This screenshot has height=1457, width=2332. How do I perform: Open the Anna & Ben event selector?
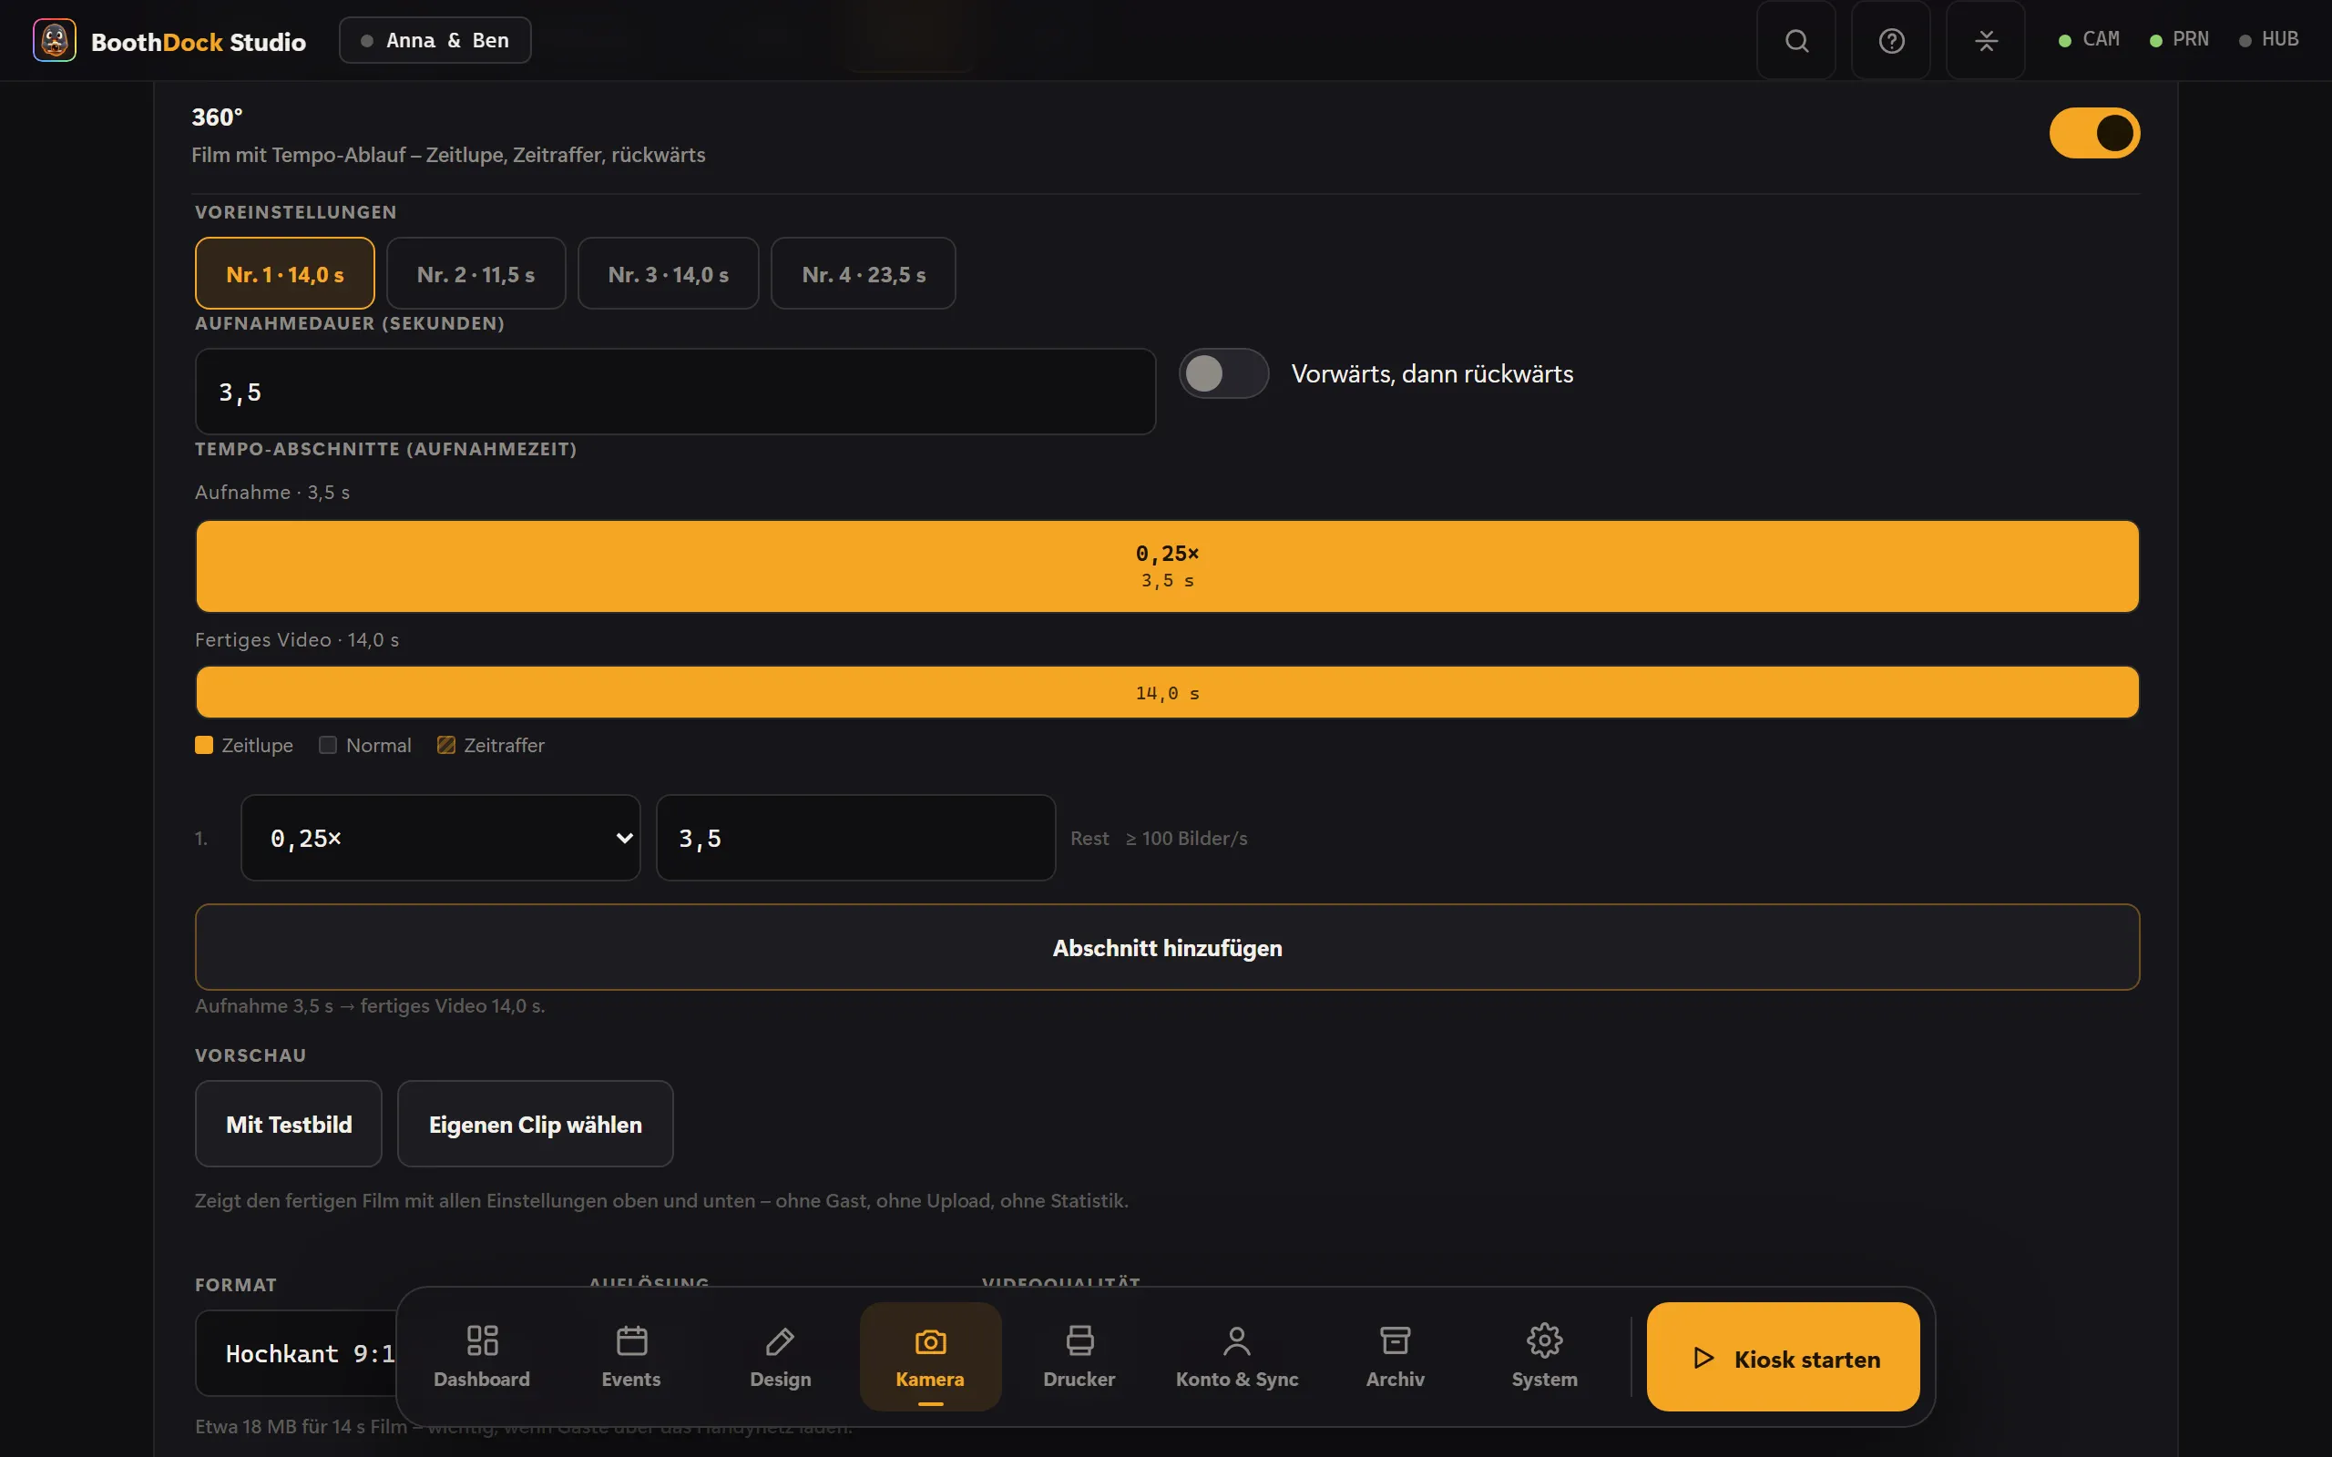pyautogui.click(x=435, y=40)
